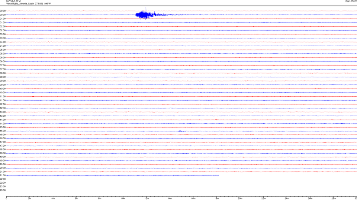The width and height of the screenshot is (357, 200).
Task: Click the 2m tick label on the minute axis
Action: click(30, 199)
